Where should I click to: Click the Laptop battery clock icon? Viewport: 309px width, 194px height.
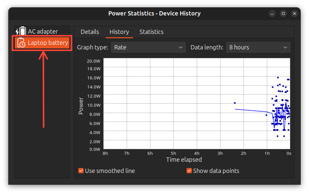21,43
